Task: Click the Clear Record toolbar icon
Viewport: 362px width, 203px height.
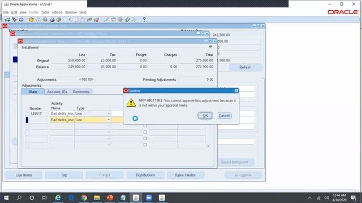Action: coord(89,20)
